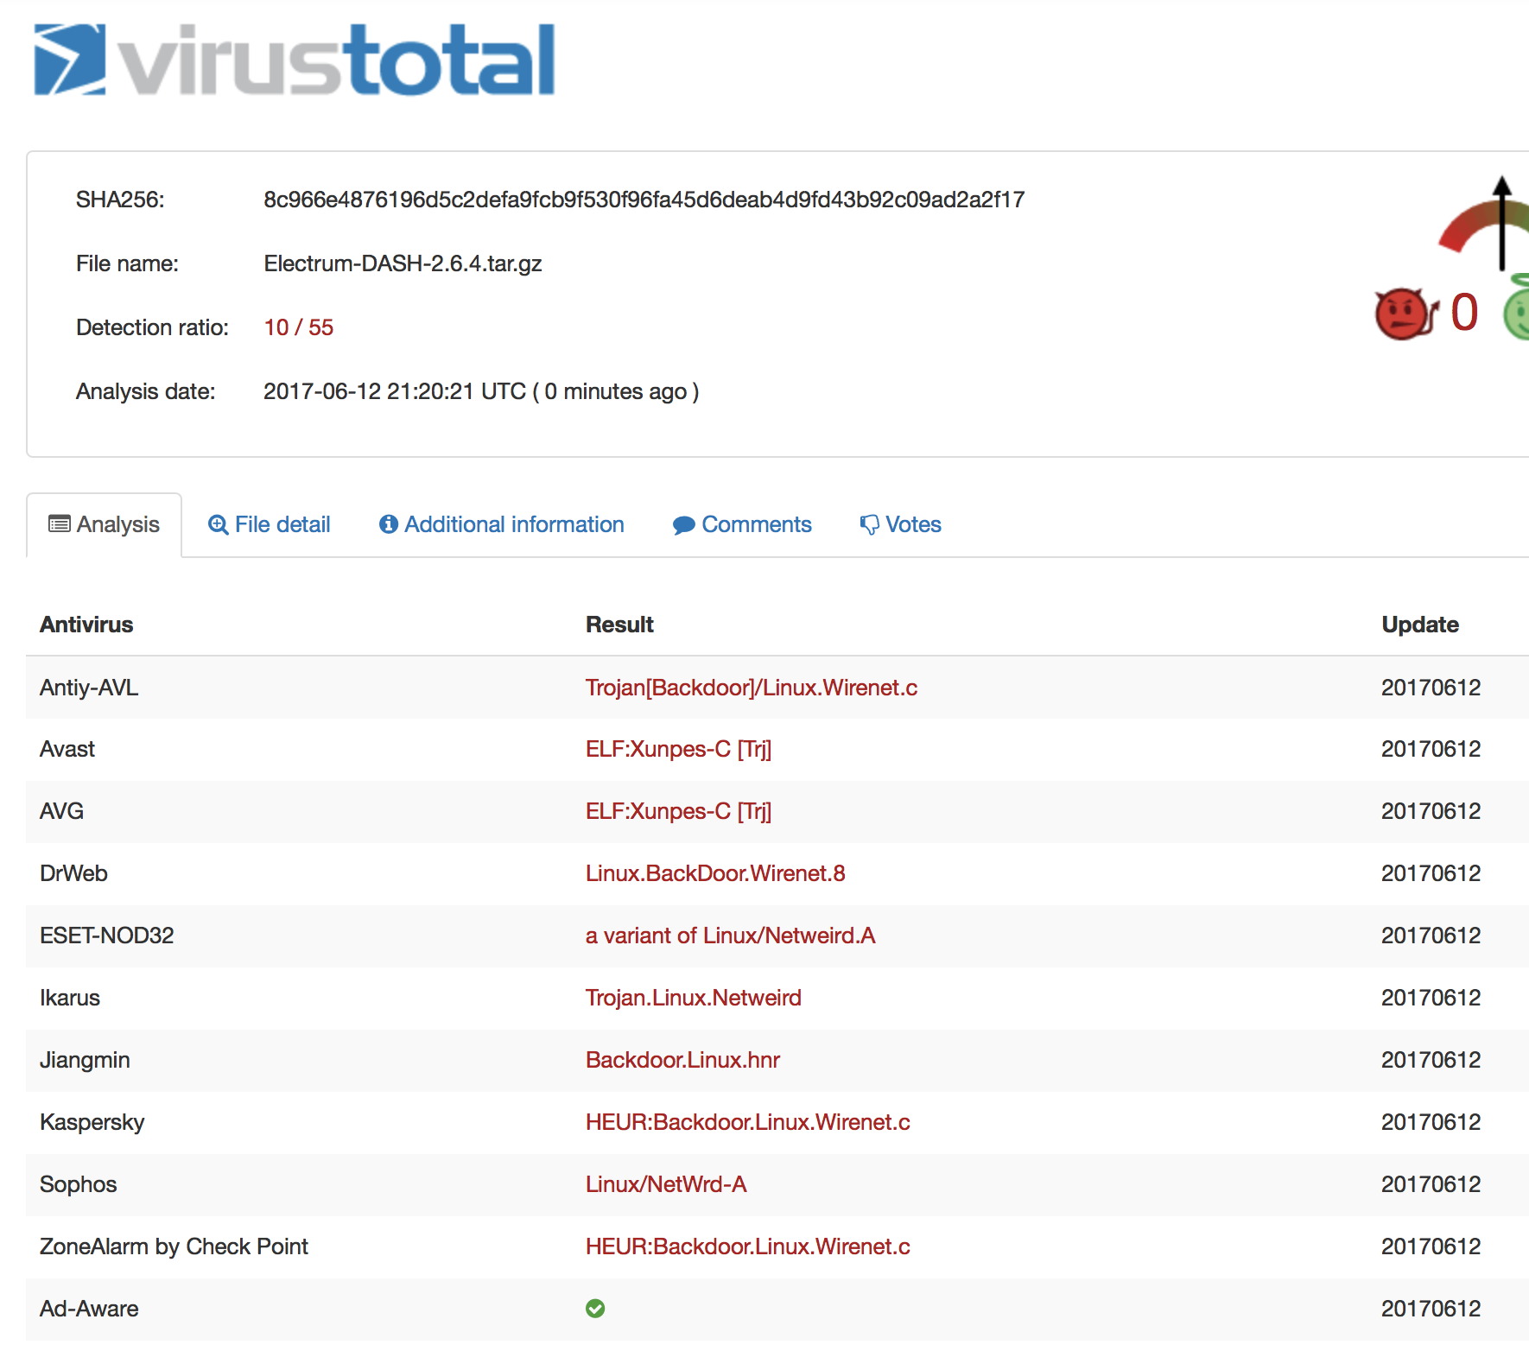
Task: Click the Ikarus antivirus name
Action: point(70,998)
